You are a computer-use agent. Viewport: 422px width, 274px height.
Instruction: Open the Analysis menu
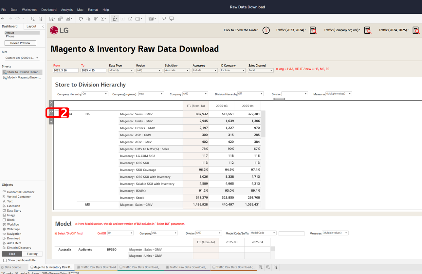[x=67, y=10]
